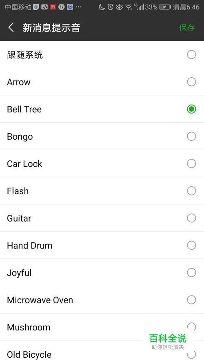The image size is (204, 363).
Task: Tap the eye comfort status icon
Action: 119,7
